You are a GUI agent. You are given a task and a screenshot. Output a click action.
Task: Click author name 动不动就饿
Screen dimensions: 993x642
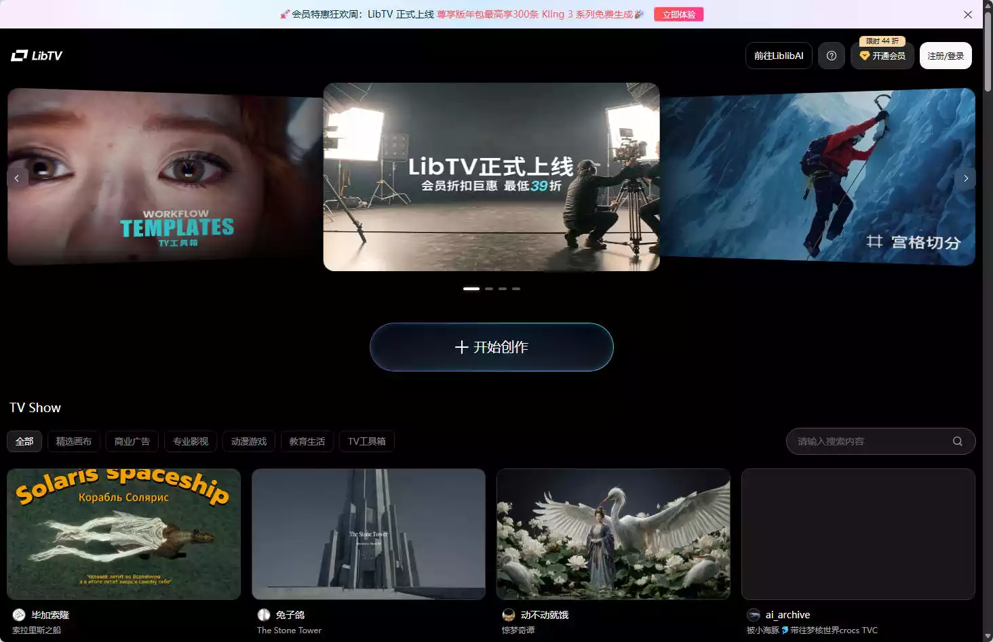point(545,615)
